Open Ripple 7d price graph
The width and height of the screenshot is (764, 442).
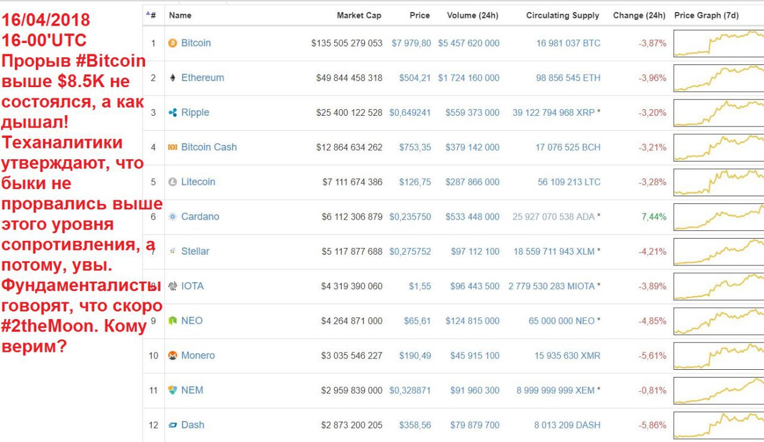coord(719,112)
